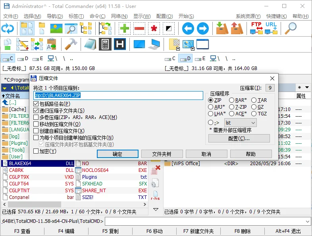312x236 pixels.
Task: Click the multi-rename pencil tool icon
Action: click(x=22, y=44)
